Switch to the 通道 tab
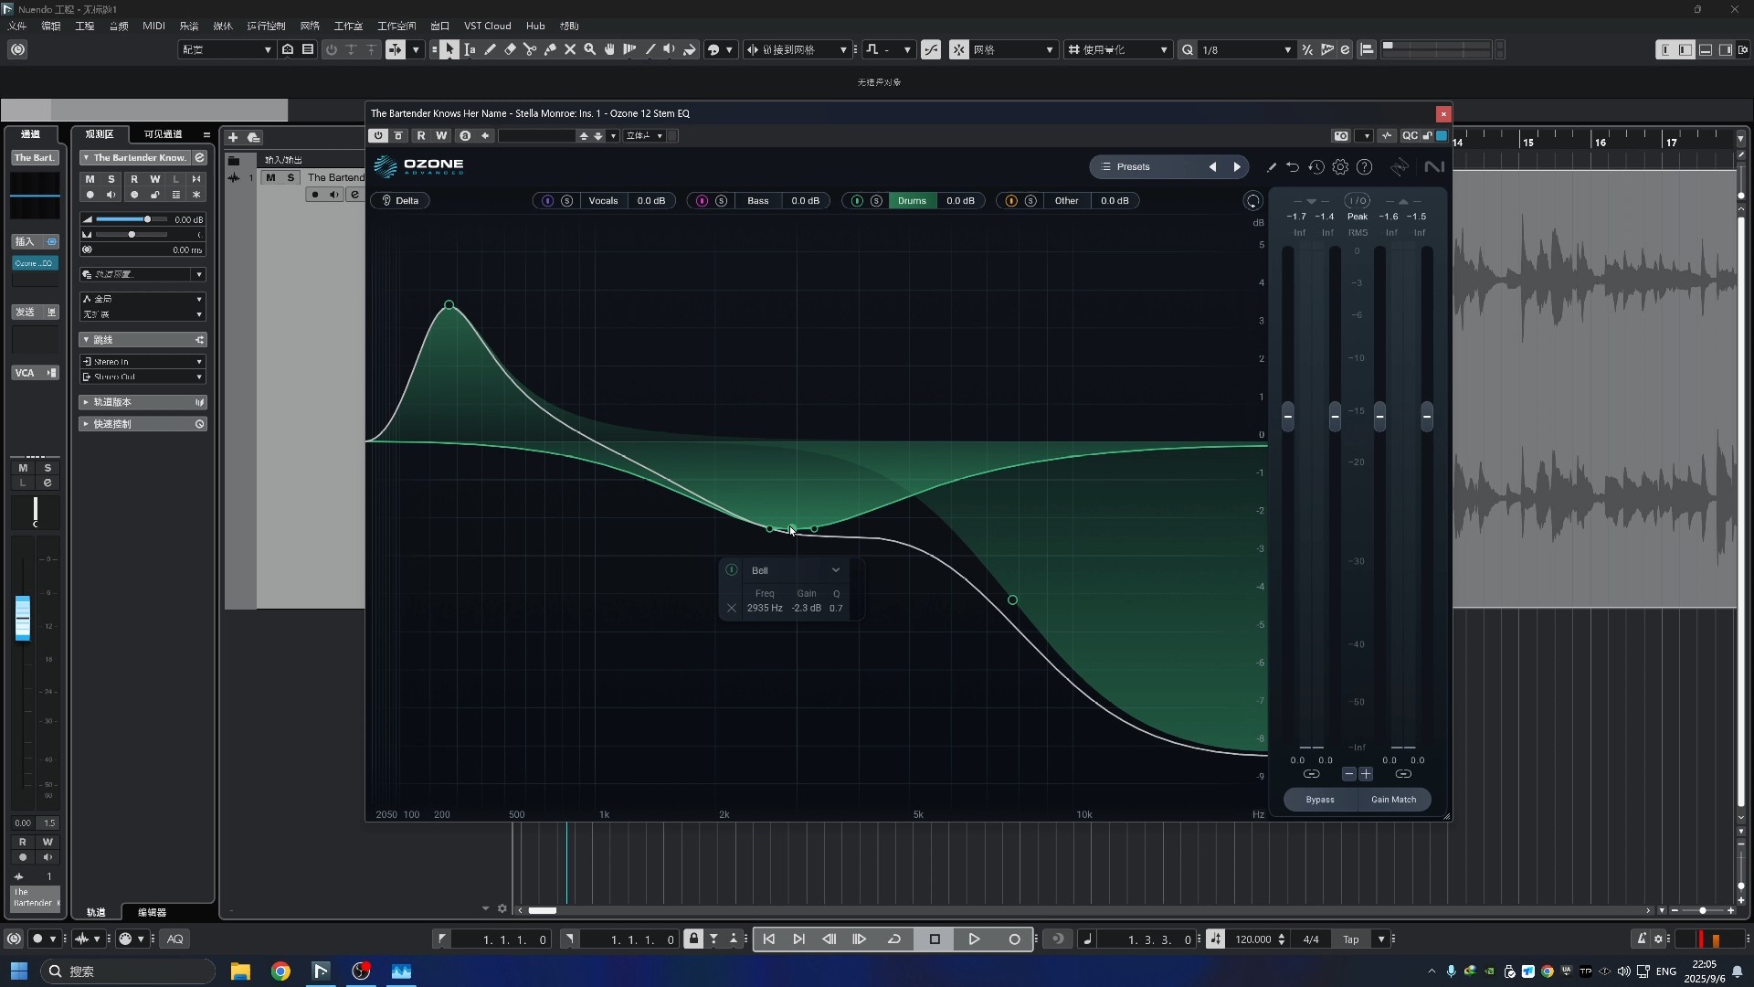 pyautogui.click(x=30, y=134)
